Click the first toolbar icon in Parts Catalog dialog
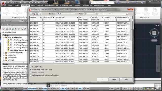Screen dimensions: 162x91 coord(31,14)
